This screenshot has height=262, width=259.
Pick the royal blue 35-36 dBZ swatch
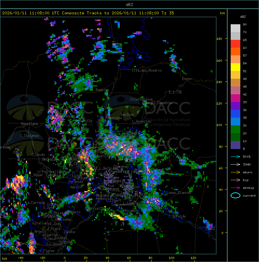(x=235, y=114)
